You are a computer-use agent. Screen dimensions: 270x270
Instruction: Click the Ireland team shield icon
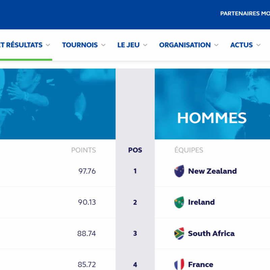point(179,202)
